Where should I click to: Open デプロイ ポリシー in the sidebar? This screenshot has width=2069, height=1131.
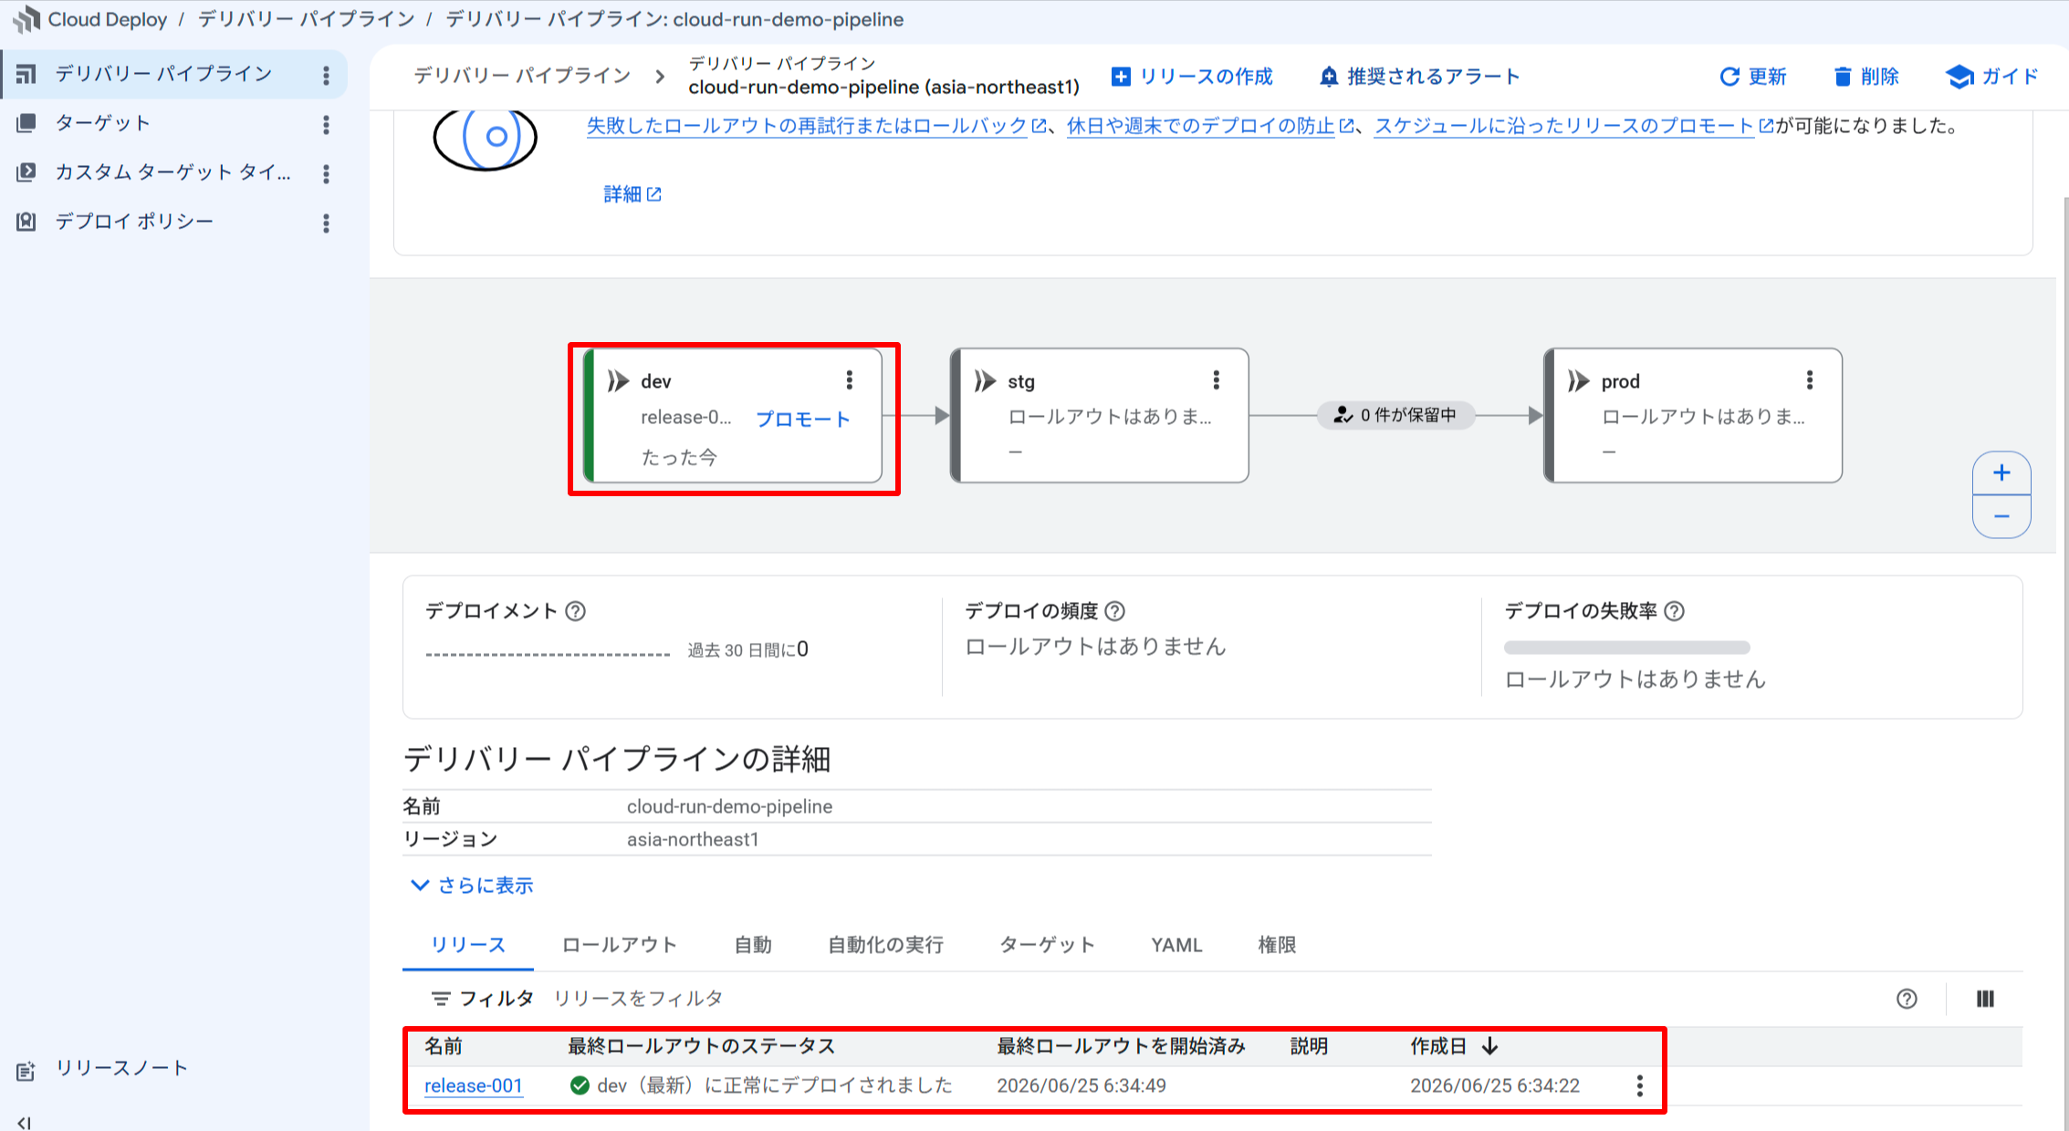pyautogui.click(x=134, y=222)
